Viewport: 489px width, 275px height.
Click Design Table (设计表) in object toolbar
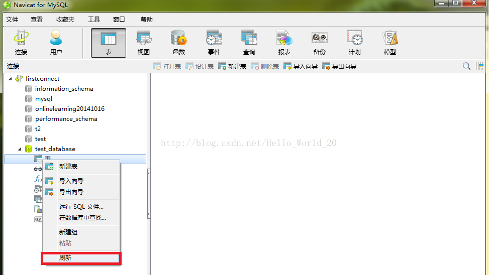pos(200,66)
